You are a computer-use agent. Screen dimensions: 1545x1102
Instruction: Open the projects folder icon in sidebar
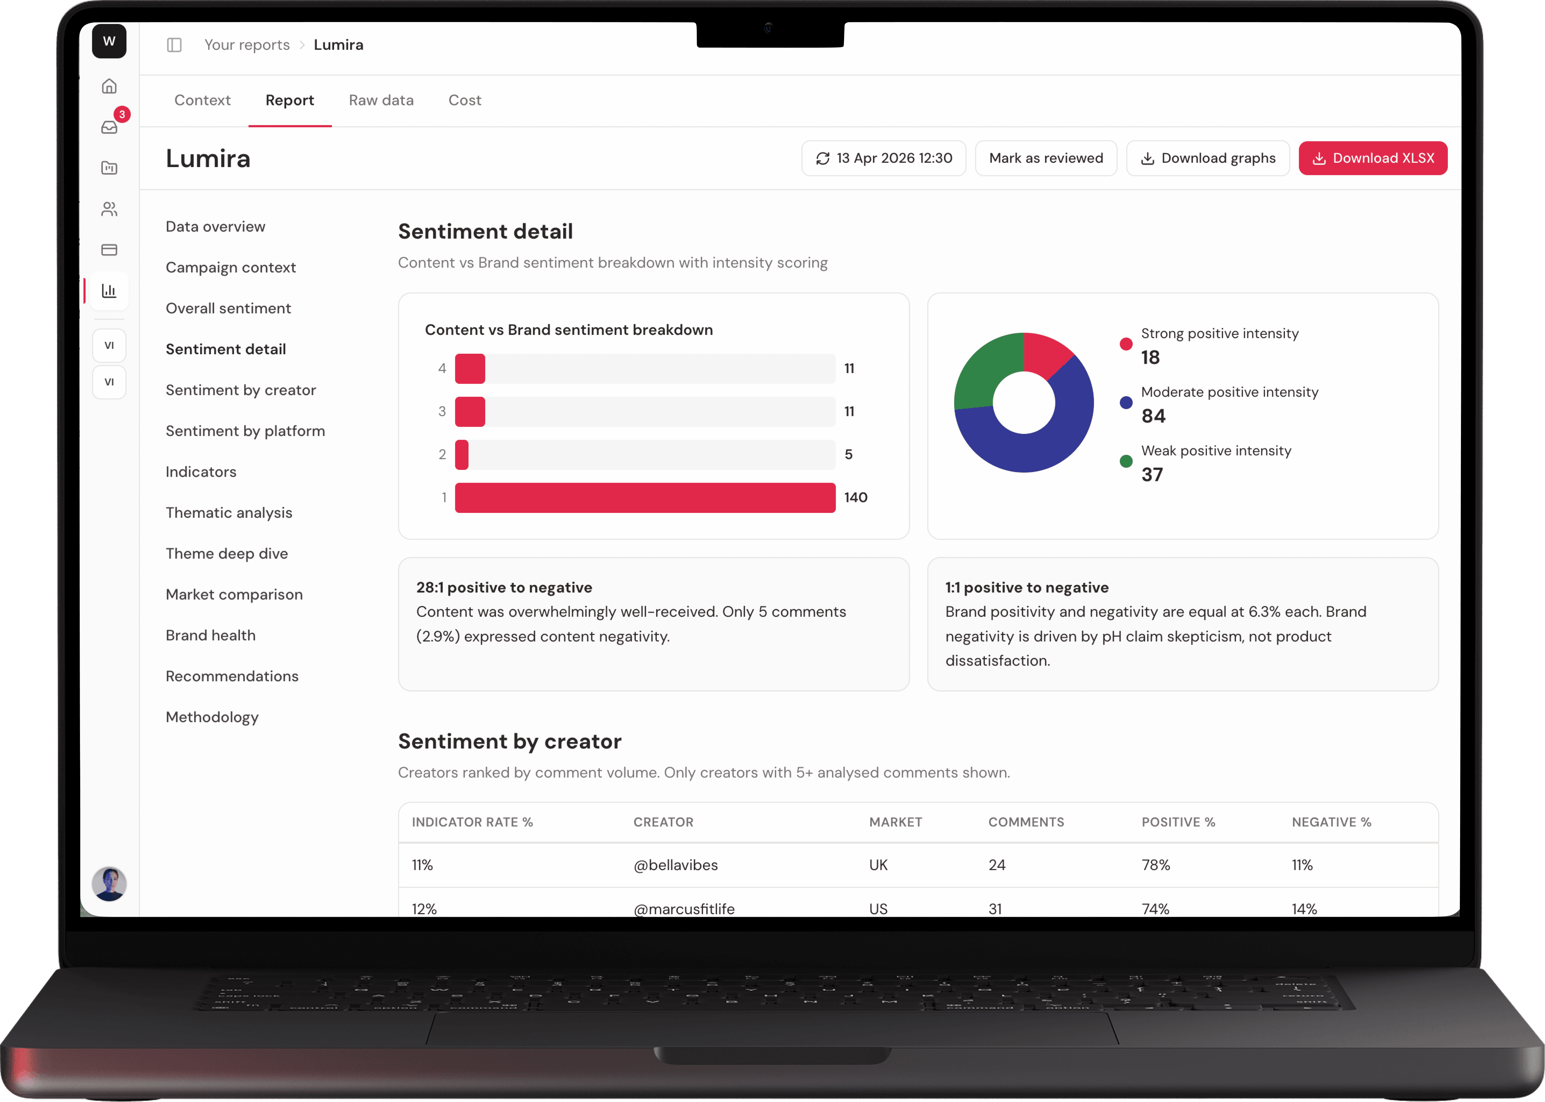click(109, 168)
